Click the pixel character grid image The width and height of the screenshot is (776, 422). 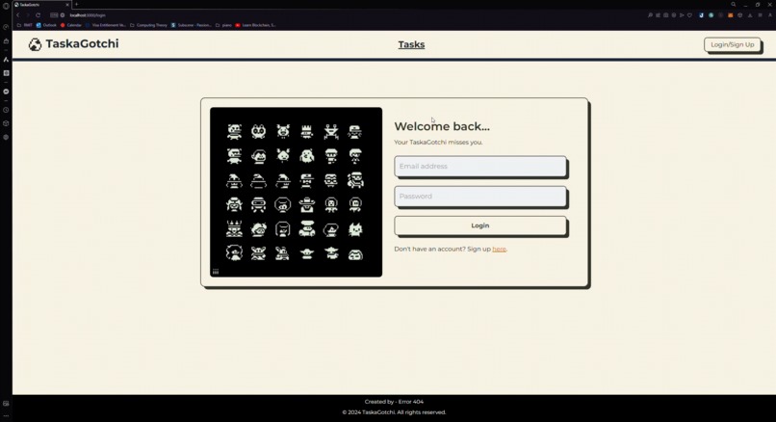click(296, 192)
